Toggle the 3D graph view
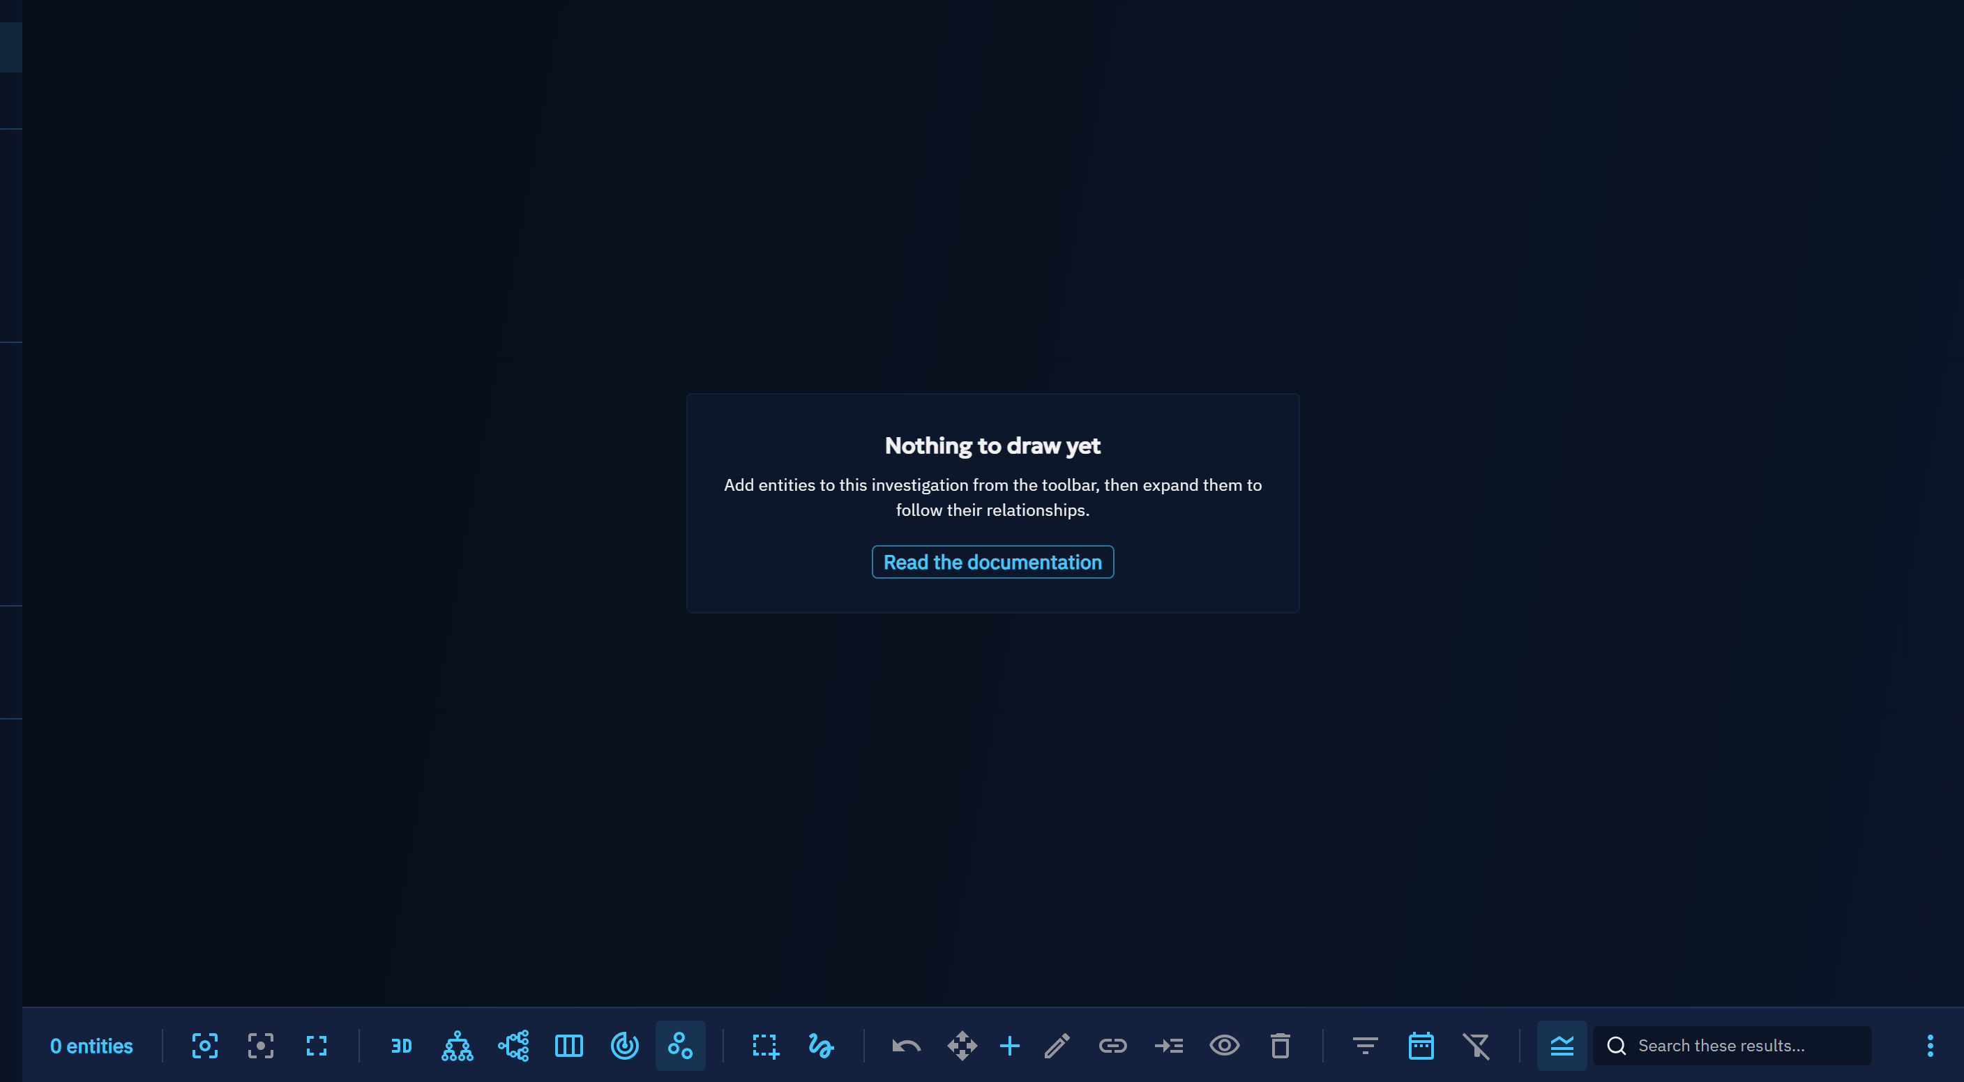This screenshot has width=1964, height=1082. (401, 1046)
